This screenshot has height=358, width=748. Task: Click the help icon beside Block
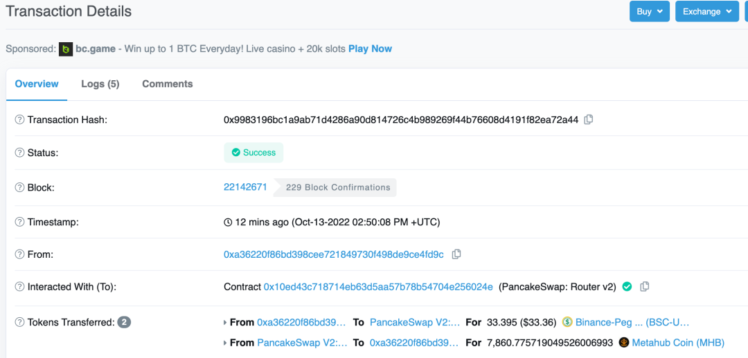point(19,187)
